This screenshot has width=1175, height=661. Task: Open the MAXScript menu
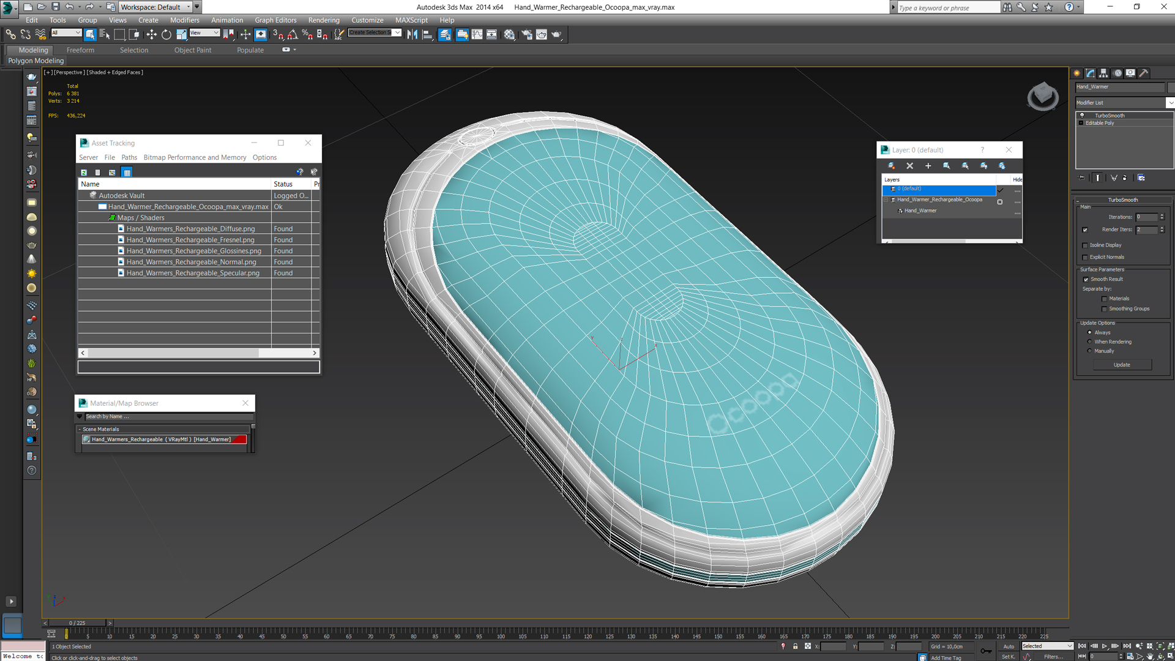tap(411, 20)
